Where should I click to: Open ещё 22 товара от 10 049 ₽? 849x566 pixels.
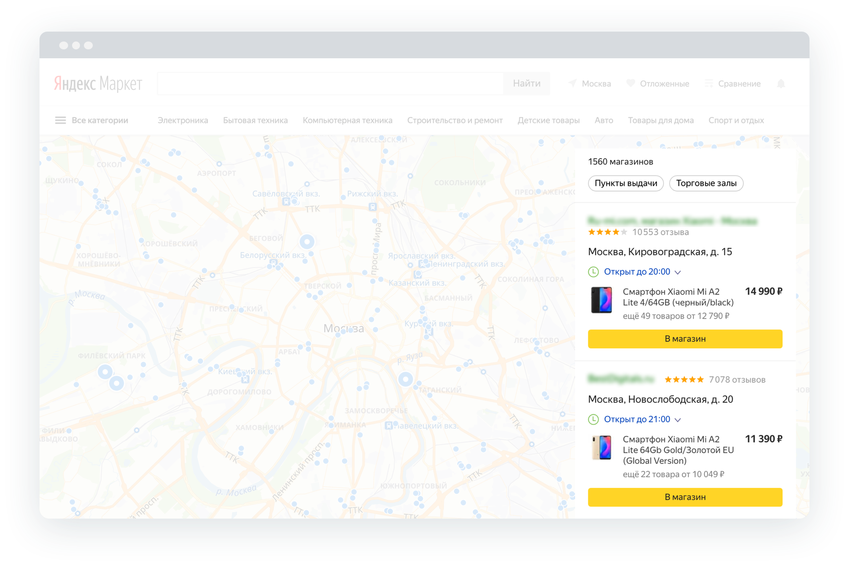click(673, 474)
